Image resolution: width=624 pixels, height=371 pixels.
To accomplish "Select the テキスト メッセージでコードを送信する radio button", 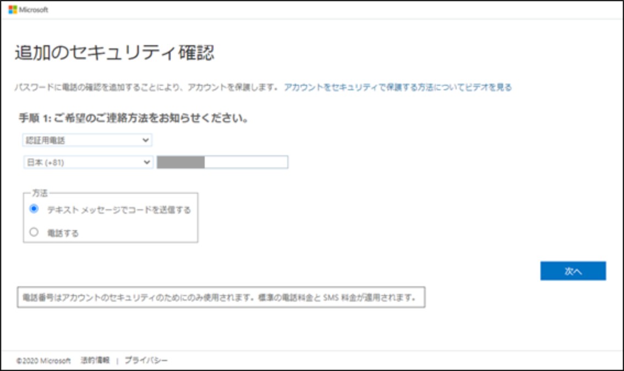I will click(34, 209).
